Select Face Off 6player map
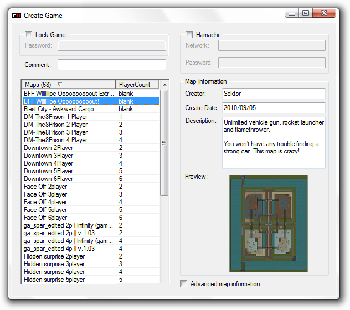350x310 pixels. [45, 218]
